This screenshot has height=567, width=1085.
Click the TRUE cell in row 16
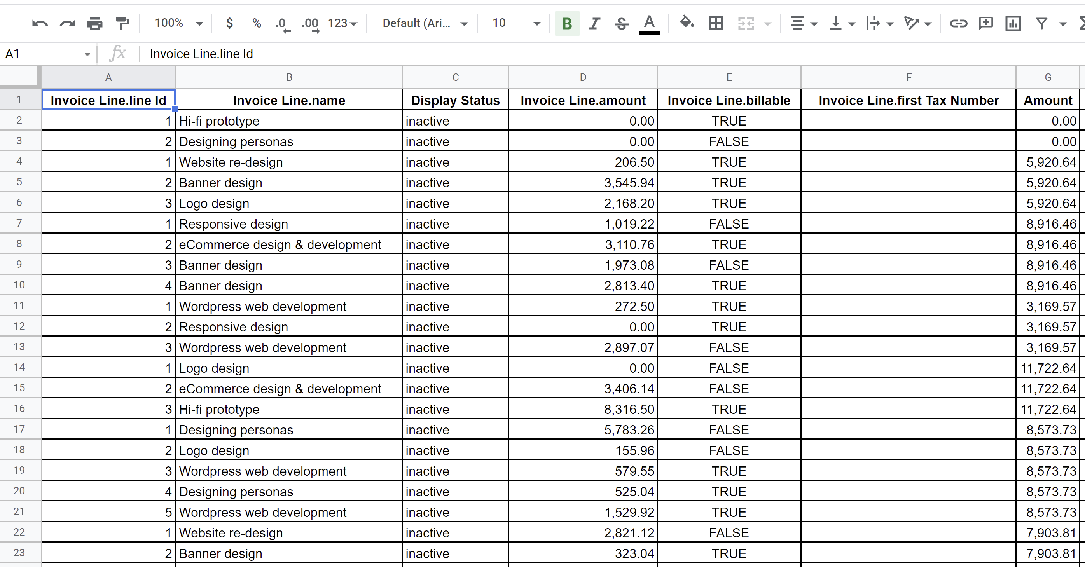(729, 409)
